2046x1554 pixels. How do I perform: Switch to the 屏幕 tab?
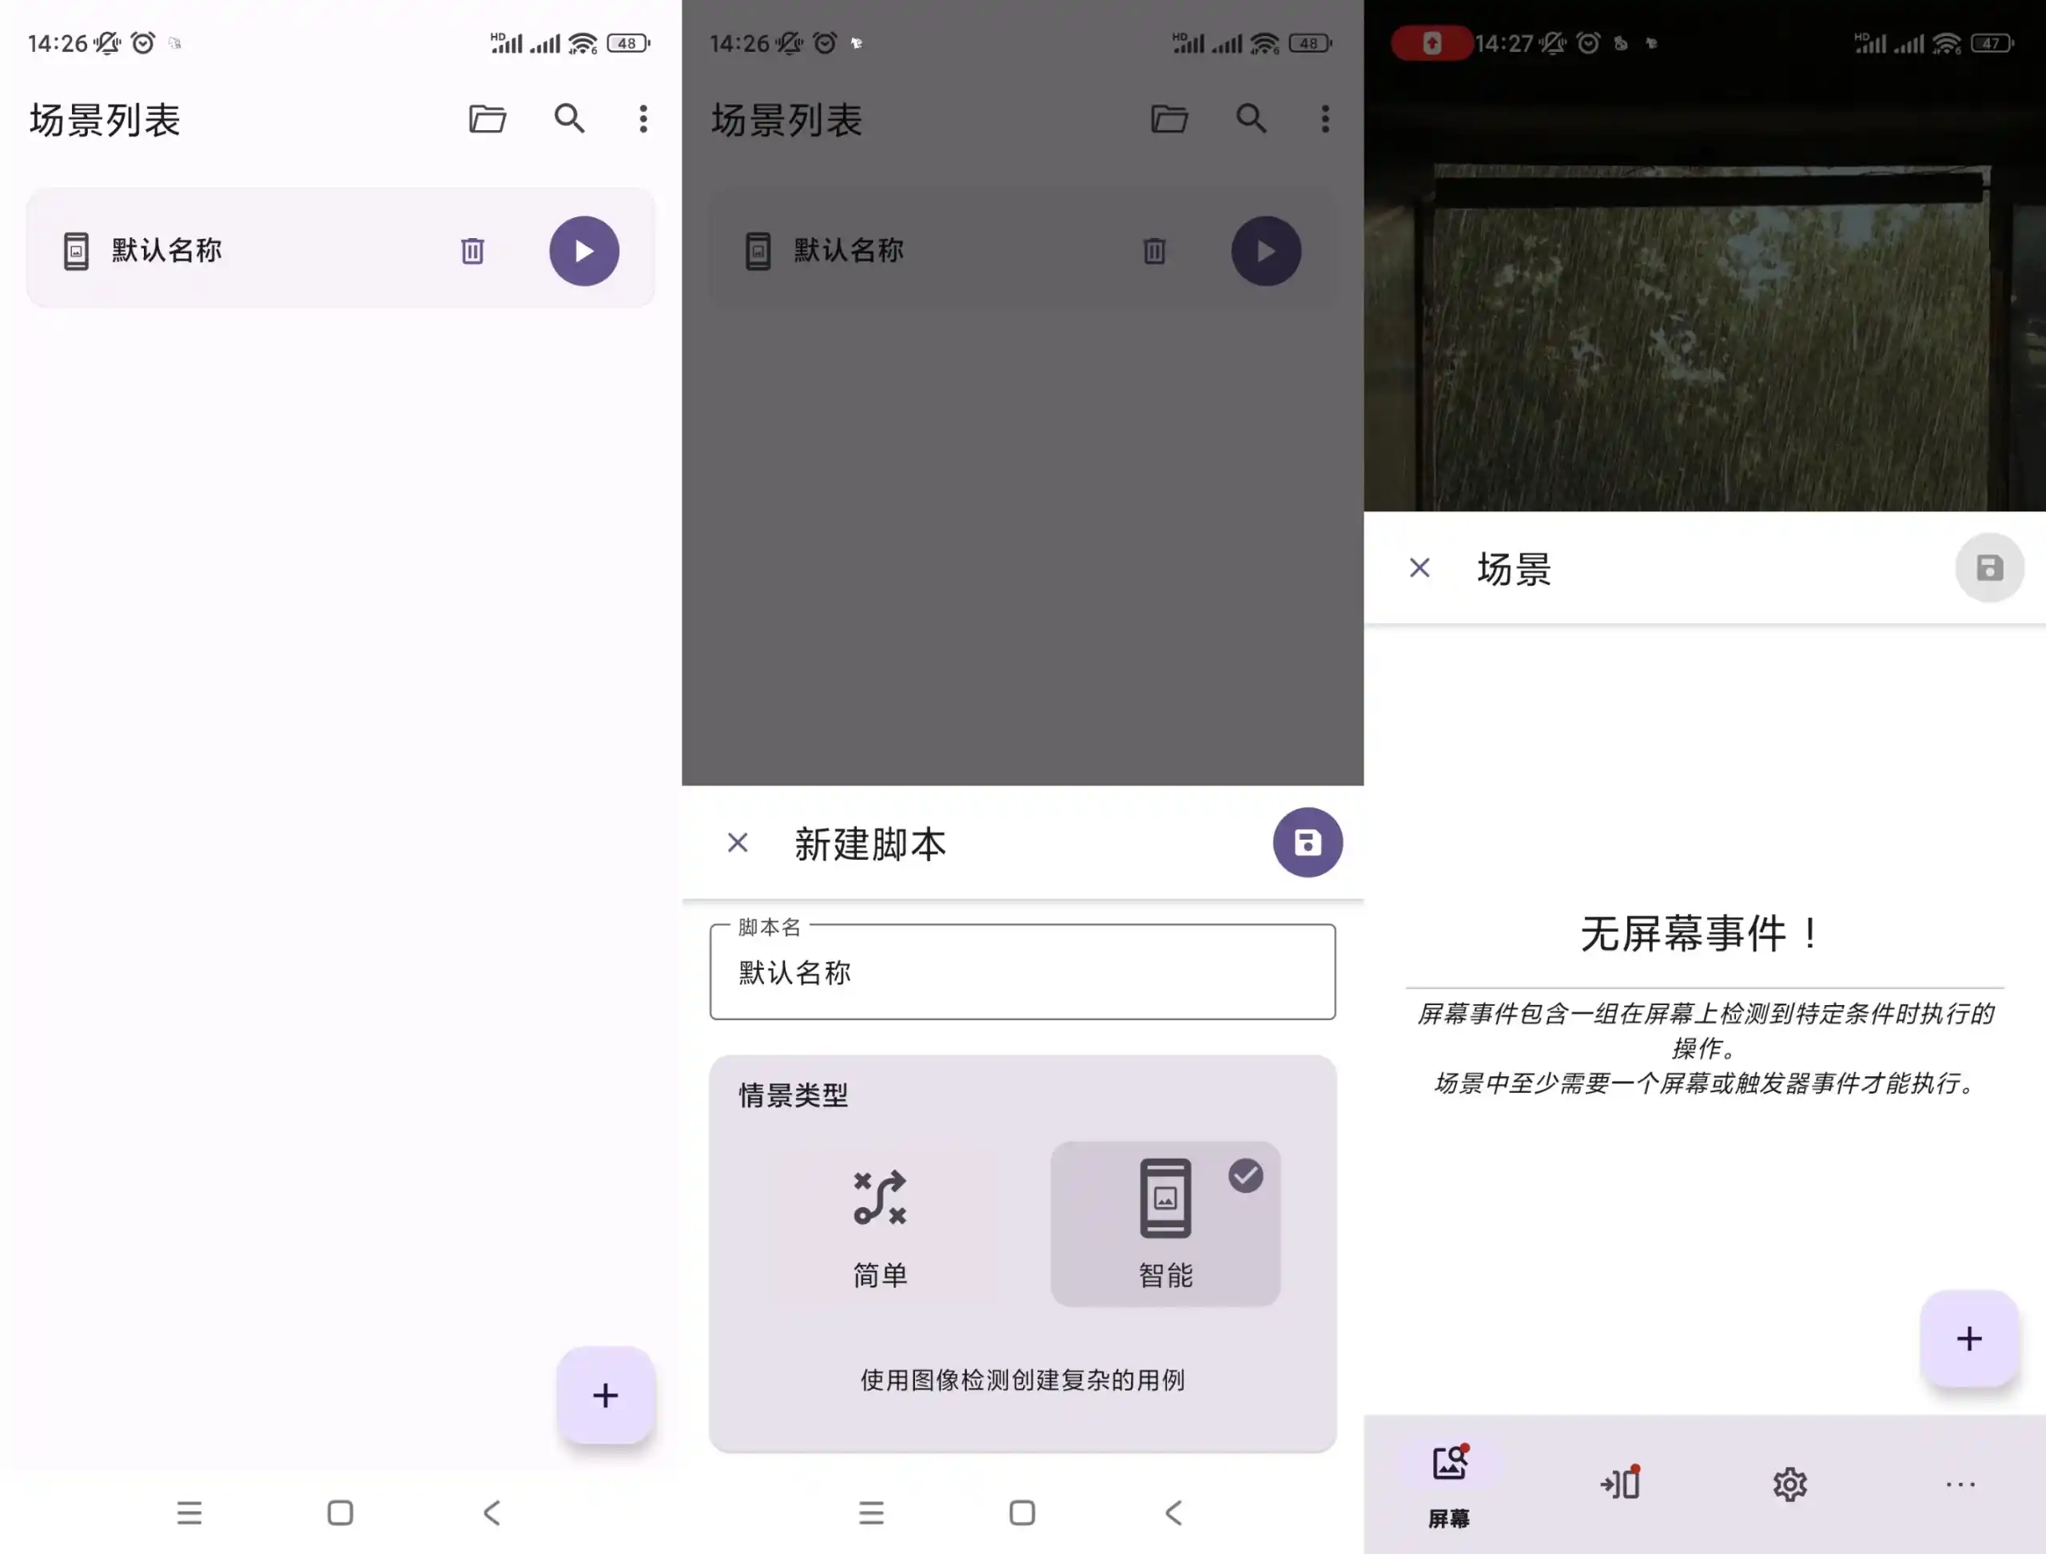[x=1448, y=1483]
